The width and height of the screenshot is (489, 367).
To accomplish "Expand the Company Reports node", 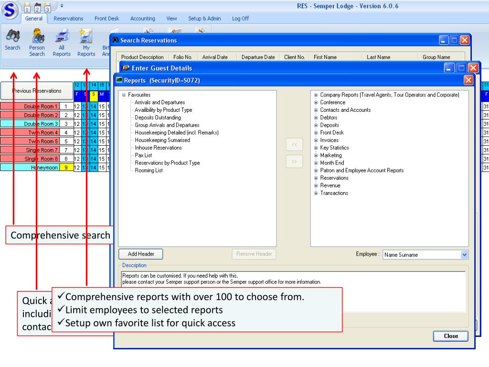I will pyautogui.click(x=316, y=95).
